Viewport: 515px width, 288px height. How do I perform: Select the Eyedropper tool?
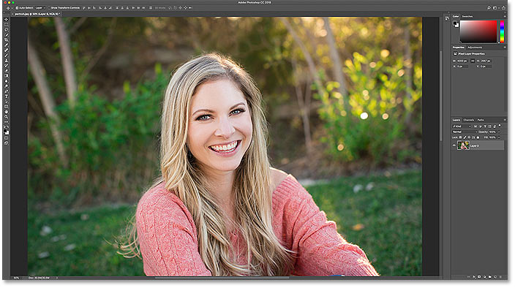pyautogui.click(x=7, y=45)
